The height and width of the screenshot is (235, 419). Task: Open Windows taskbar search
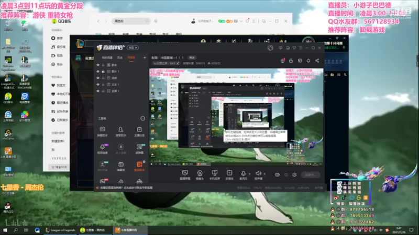tap(16, 230)
